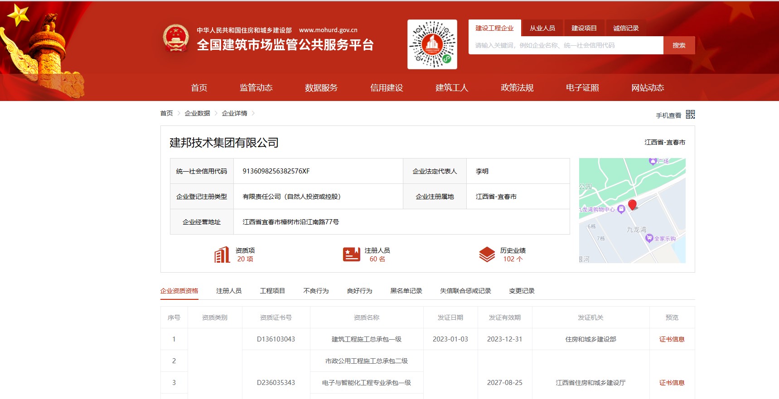Viewport: 779px width, 399px height.
Task: Click the 手机查看 text link
Action: coord(668,115)
